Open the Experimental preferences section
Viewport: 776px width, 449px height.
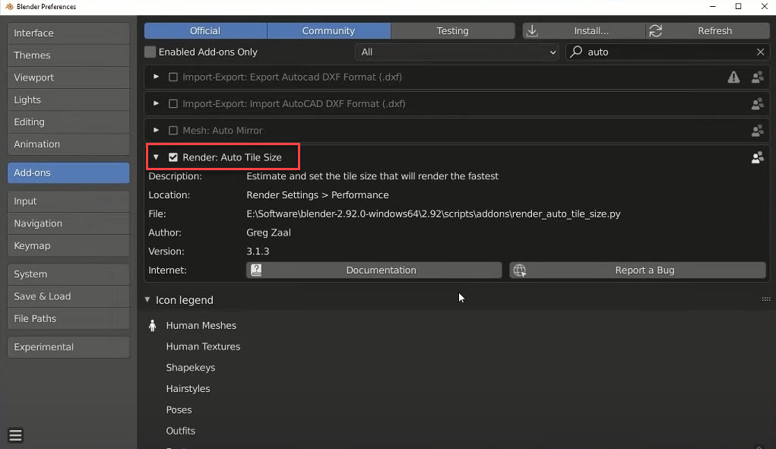coord(68,347)
